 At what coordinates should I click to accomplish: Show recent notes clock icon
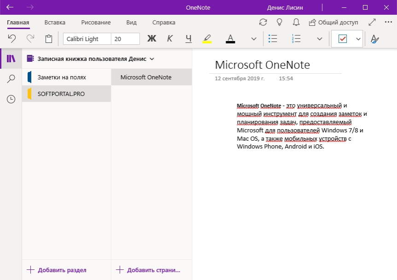click(11, 99)
